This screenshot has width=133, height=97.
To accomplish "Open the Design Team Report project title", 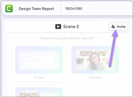I will coord(36,9).
